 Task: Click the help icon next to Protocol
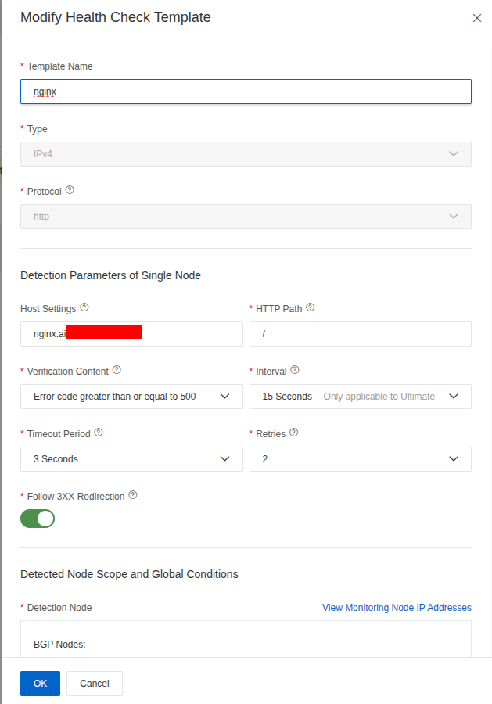70,190
